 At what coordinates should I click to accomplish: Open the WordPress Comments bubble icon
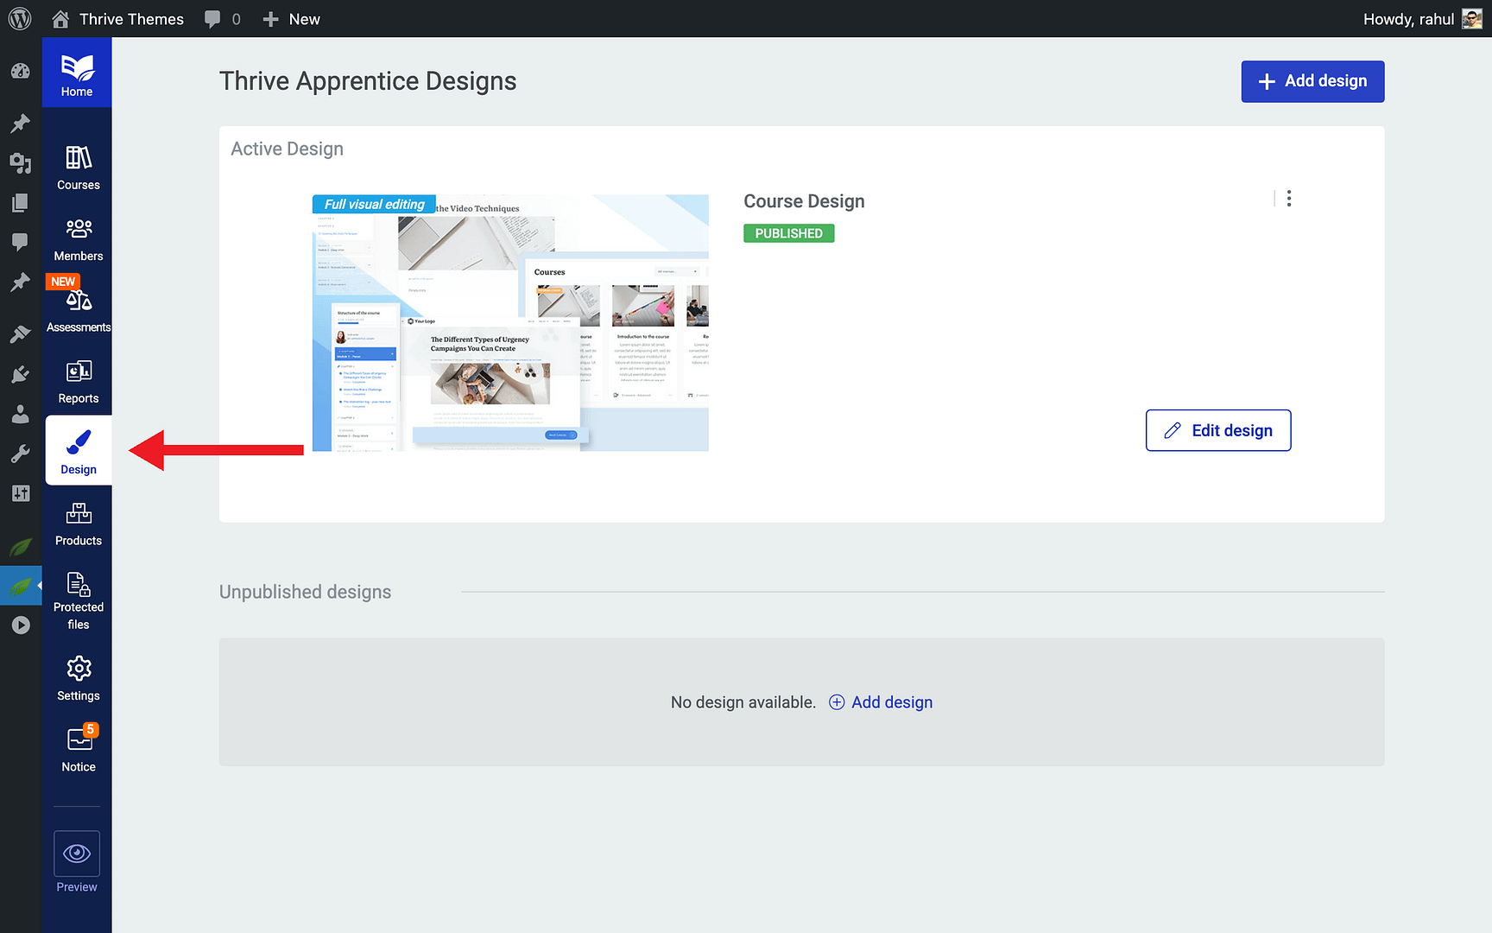[20, 242]
